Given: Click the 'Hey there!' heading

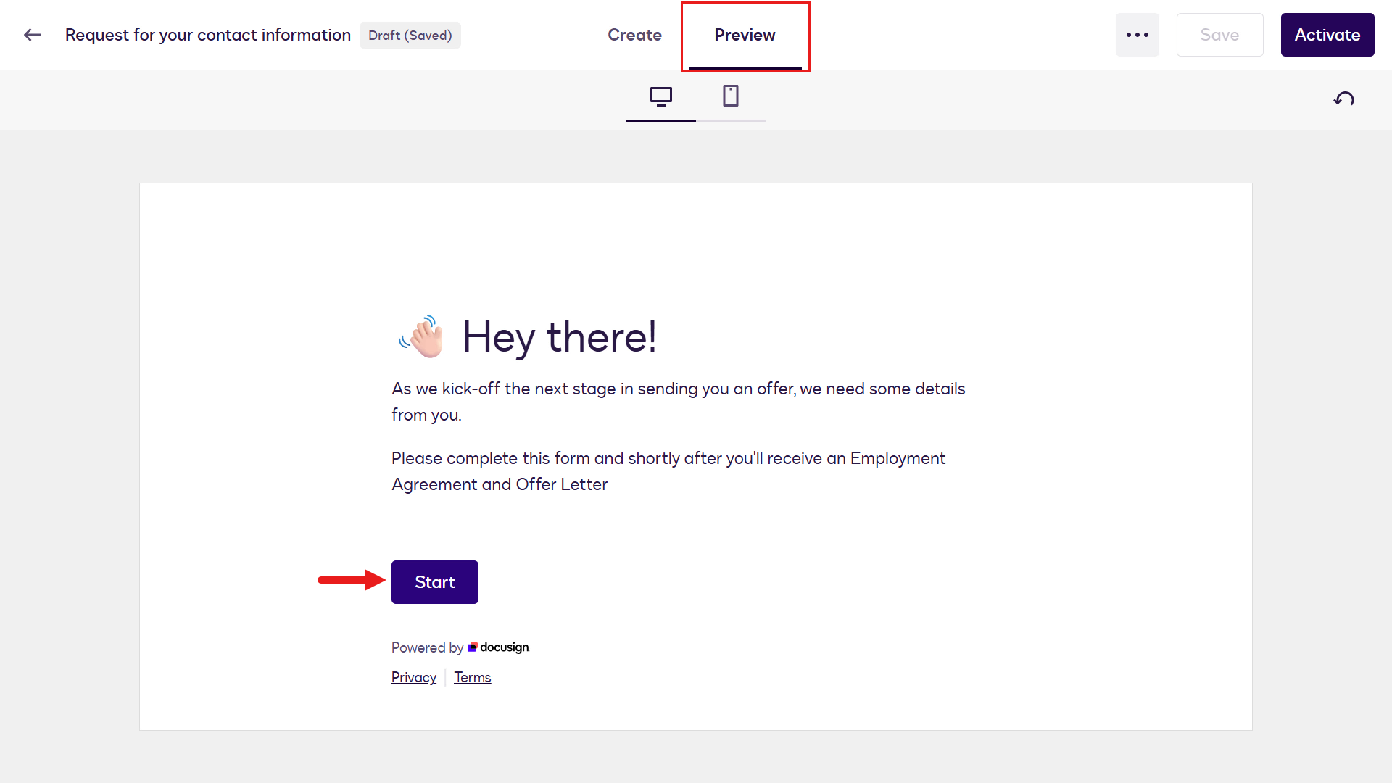Looking at the screenshot, I should [560, 337].
